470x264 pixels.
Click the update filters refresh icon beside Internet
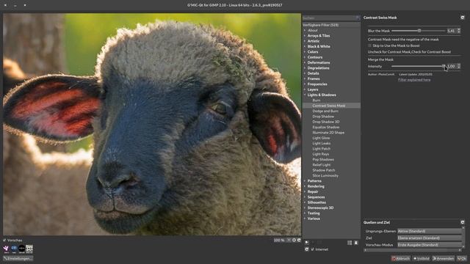(307, 249)
